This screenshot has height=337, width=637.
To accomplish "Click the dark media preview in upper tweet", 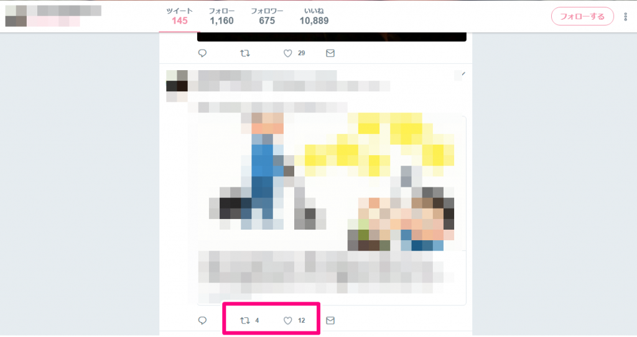I will click(x=332, y=37).
